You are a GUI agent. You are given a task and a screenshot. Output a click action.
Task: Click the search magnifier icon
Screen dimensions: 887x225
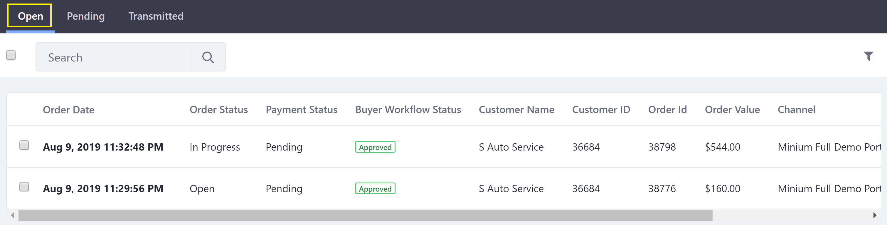point(208,57)
